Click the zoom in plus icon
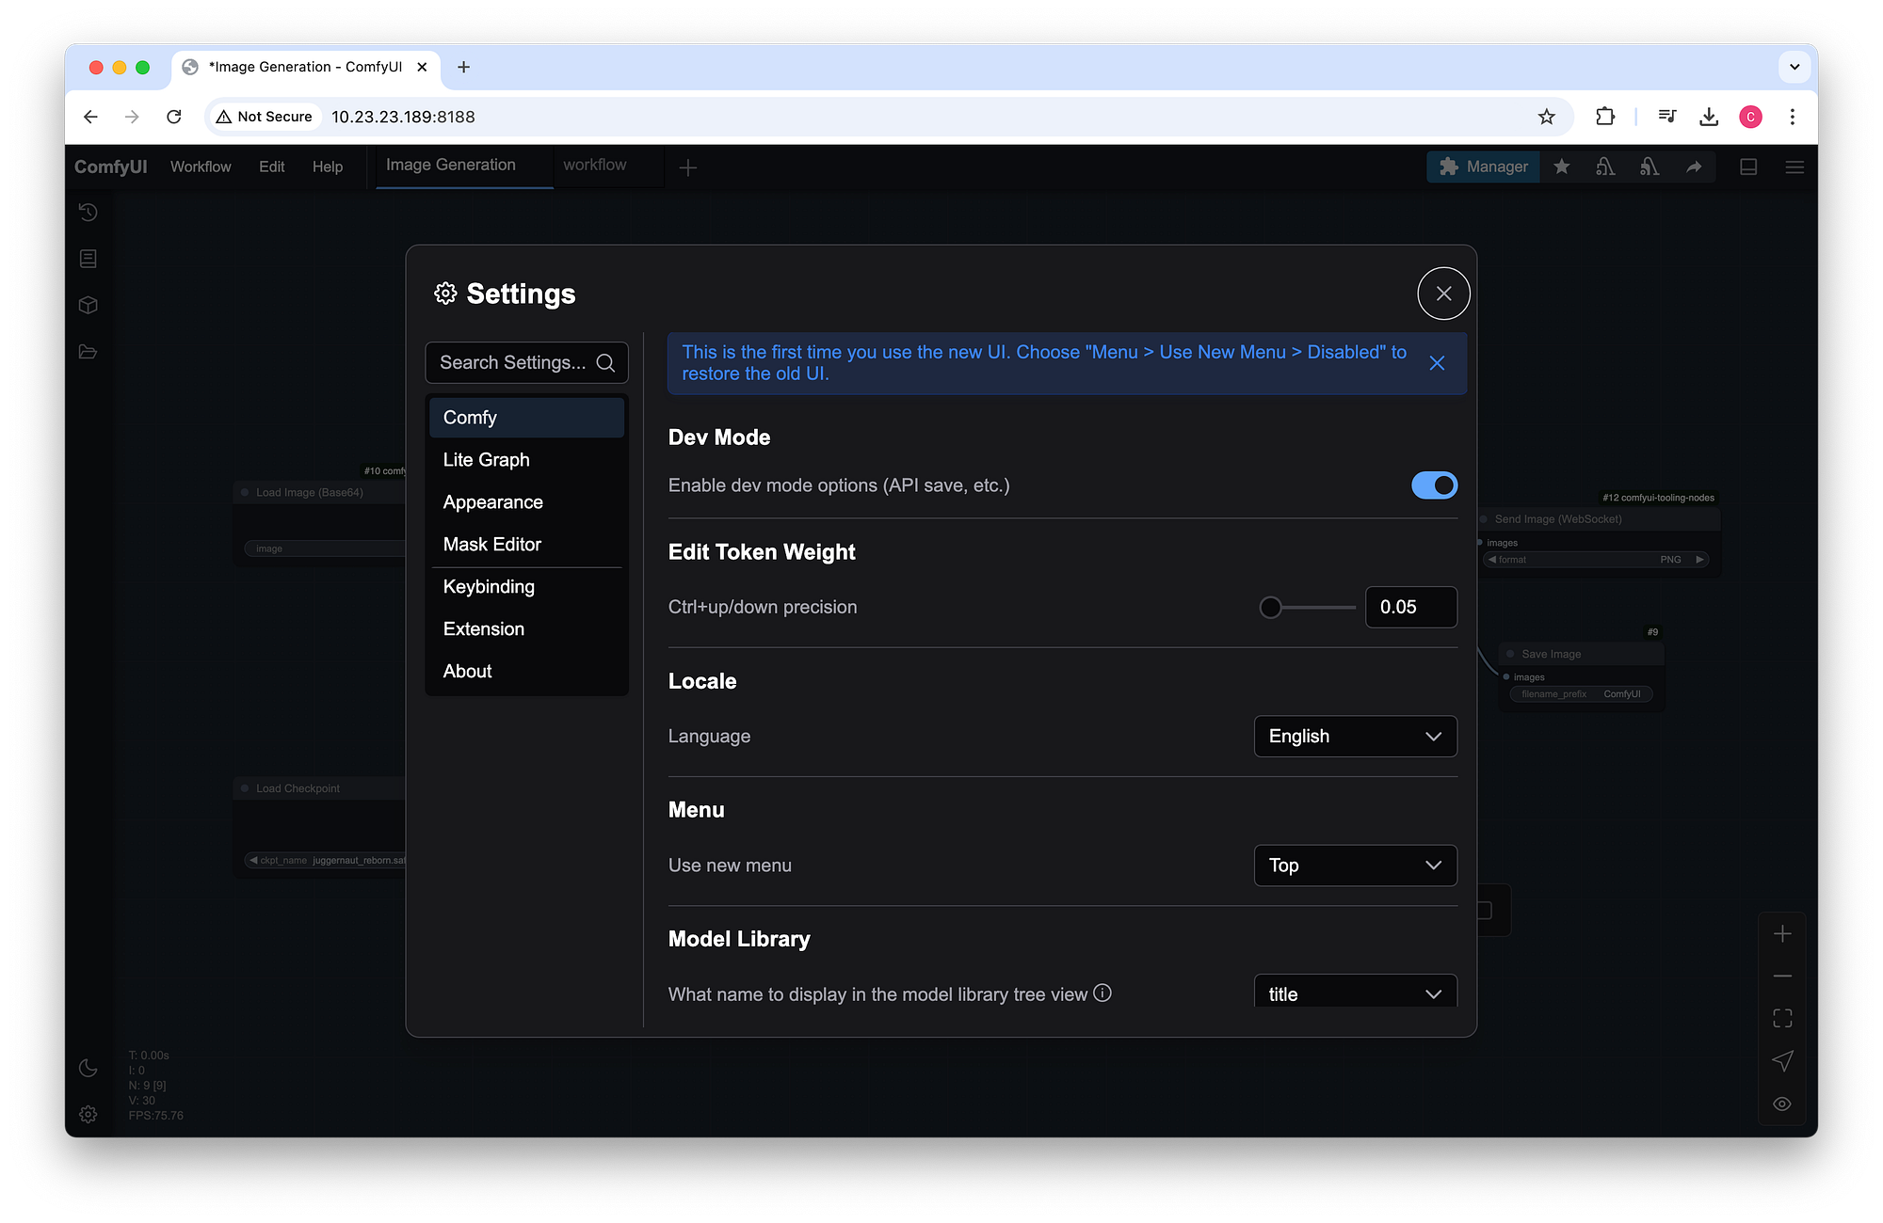Image resolution: width=1883 pixels, height=1223 pixels. (1782, 934)
